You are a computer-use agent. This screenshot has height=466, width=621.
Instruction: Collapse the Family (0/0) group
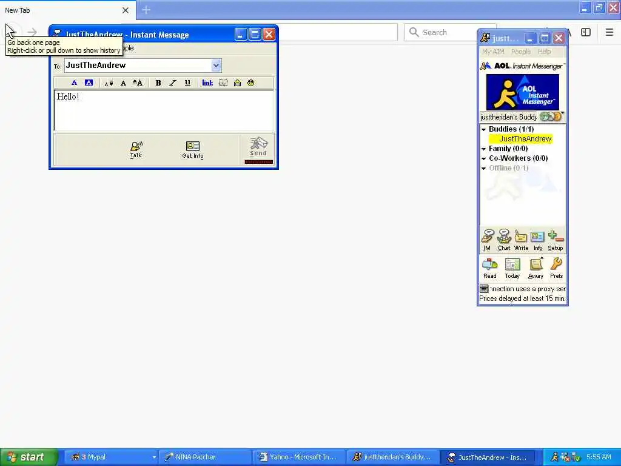(x=483, y=149)
